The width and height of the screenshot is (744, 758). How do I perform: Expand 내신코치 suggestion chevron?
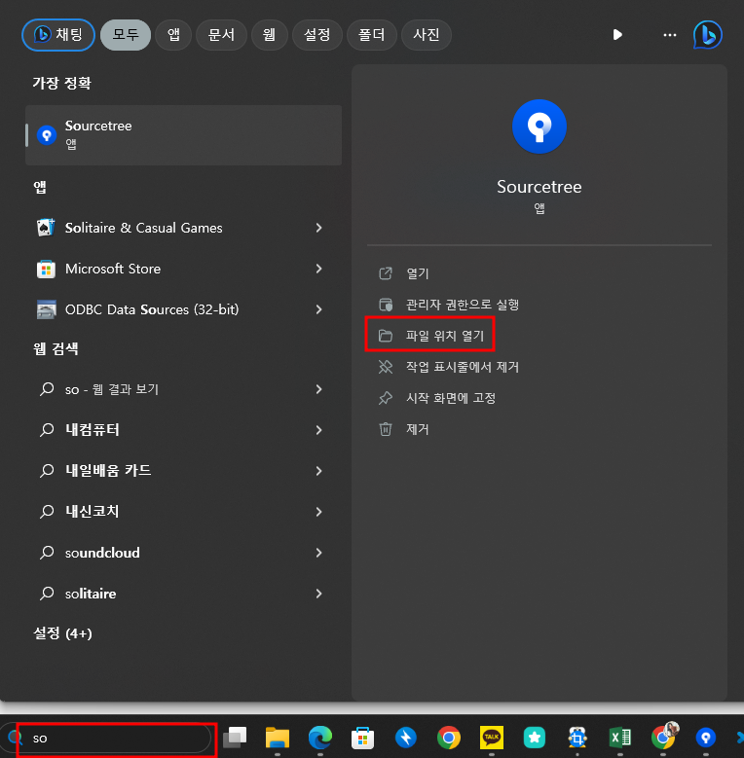pyautogui.click(x=318, y=512)
